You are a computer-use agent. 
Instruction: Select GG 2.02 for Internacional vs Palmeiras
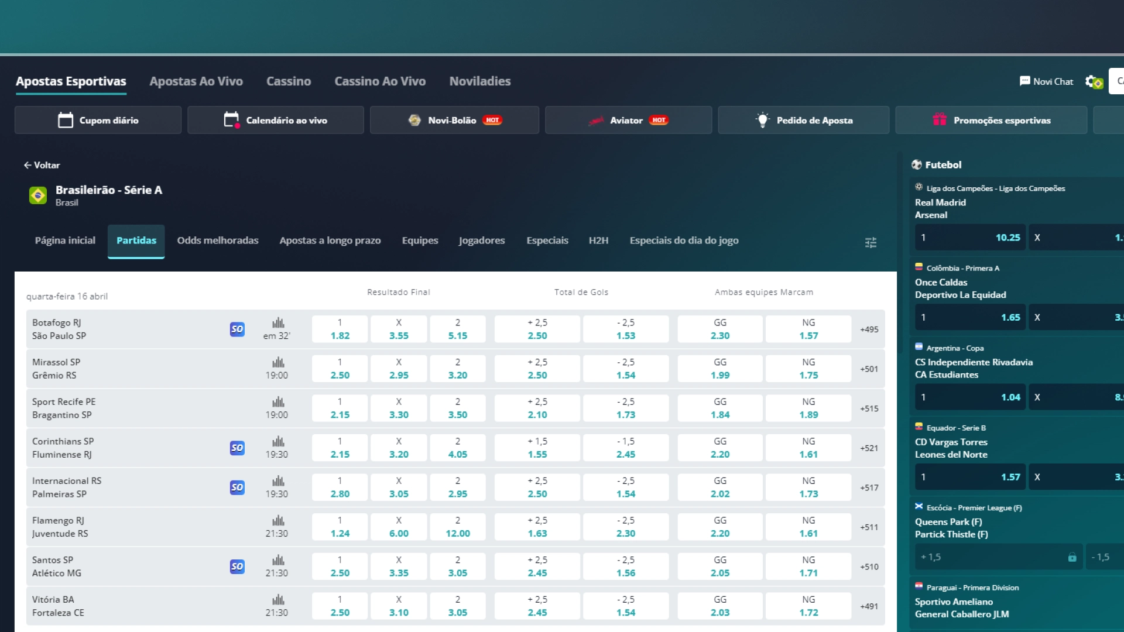pos(720,487)
